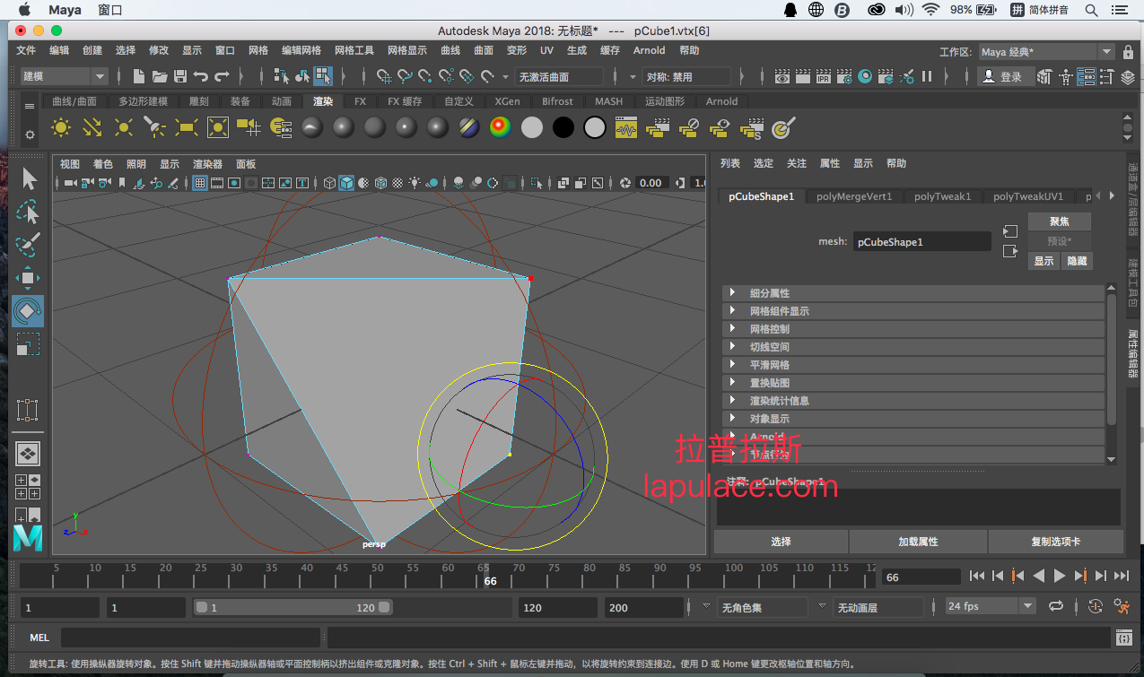Open the viewport 着色 menu

[x=103, y=164]
